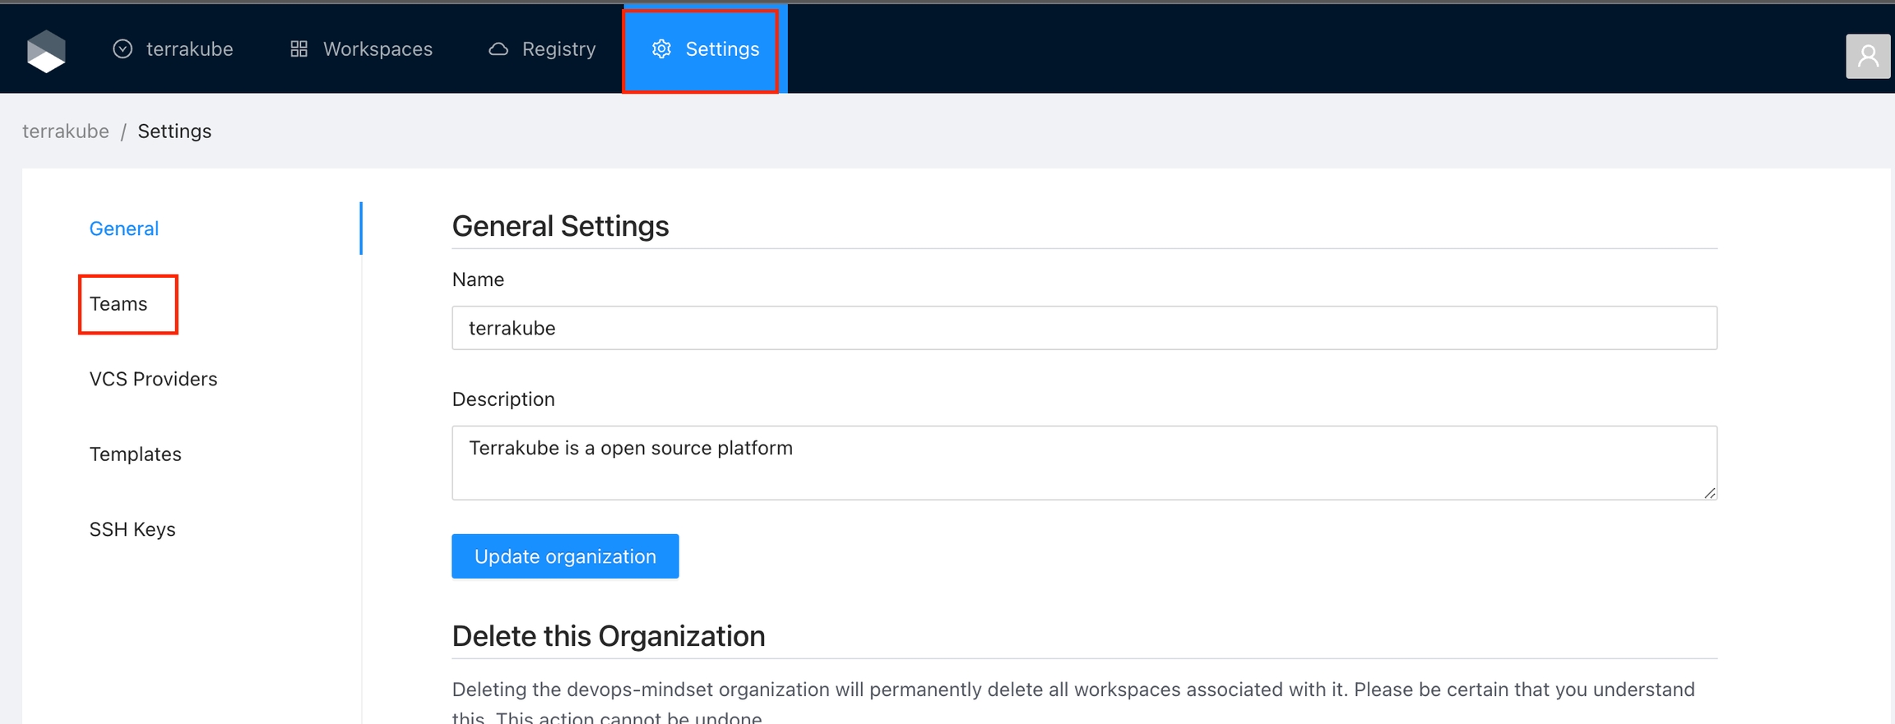The width and height of the screenshot is (1895, 724).
Task: Open the VCS Providers tab
Action: coord(153,379)
